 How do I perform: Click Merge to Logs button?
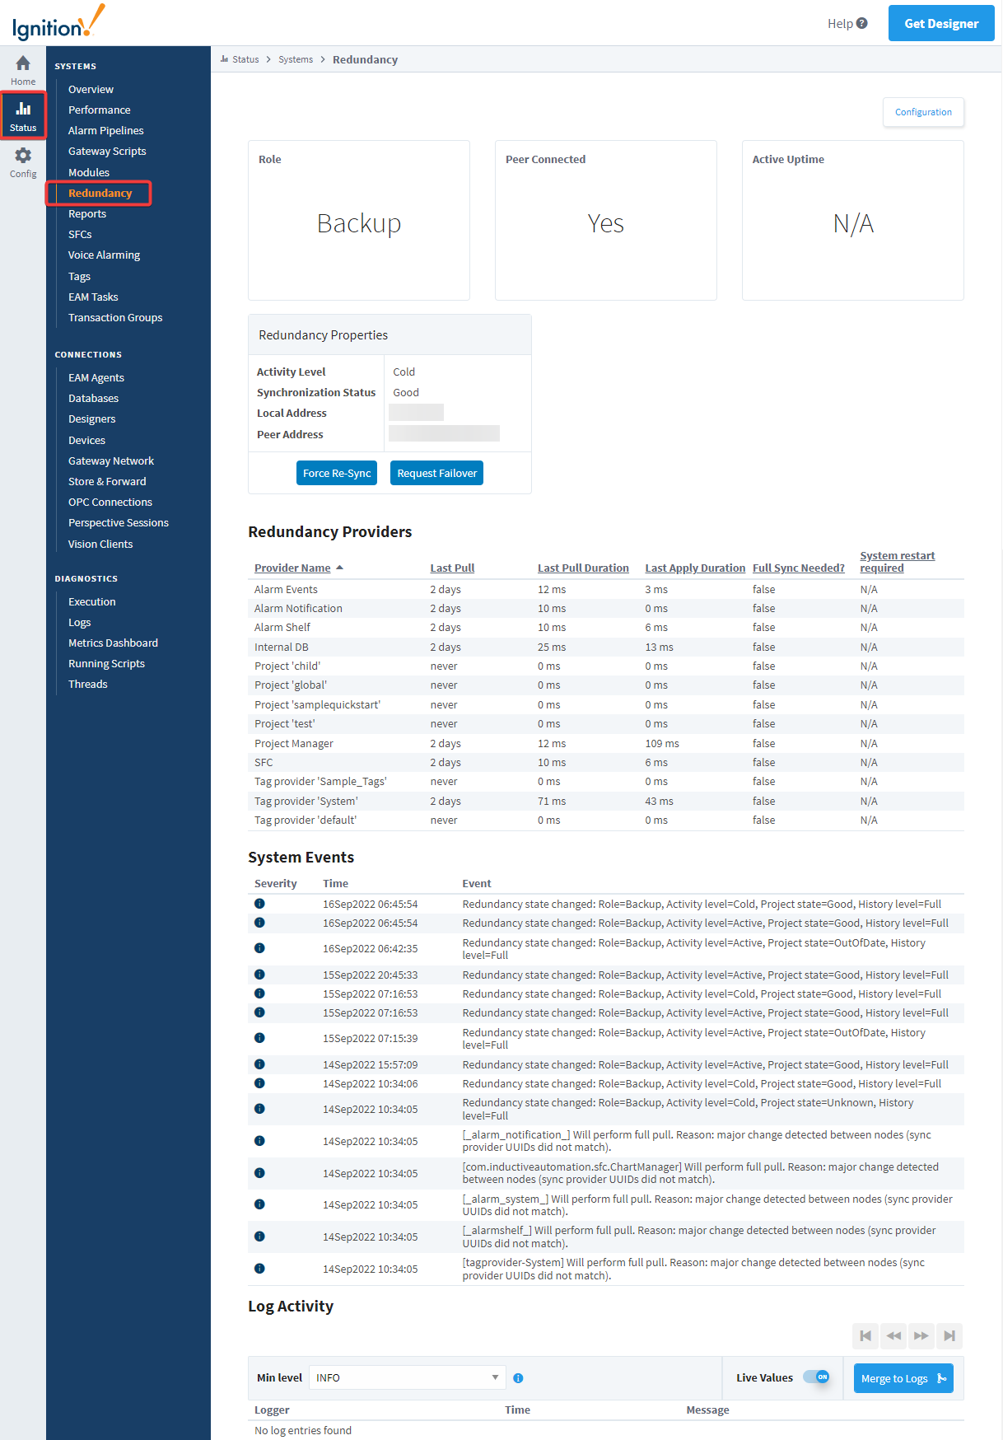tap(903, 1378)
